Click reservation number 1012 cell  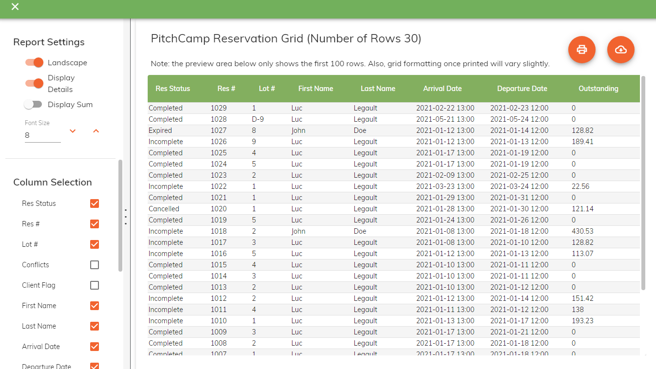click(219, 298)
